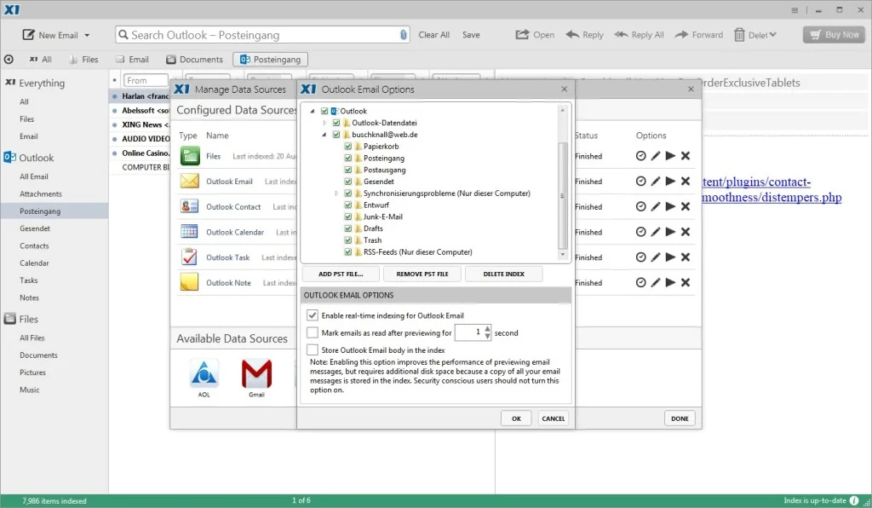The height and width of the screenshot is (508, 872).
Task: Click the Reply All icon
Action: [x=621, y=34]
